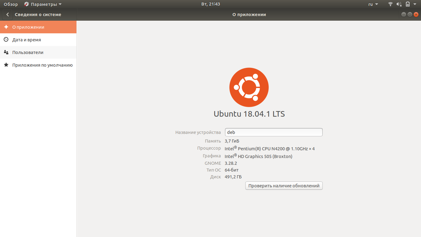Click the Тип ОС label
Image resolution: width=421 pixels, height=237 pixels.
[x=214, y=170]
